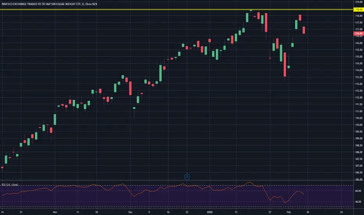Click the 114.00 price axis label
The image size is (364, 215).
click(x=359, y=70)
